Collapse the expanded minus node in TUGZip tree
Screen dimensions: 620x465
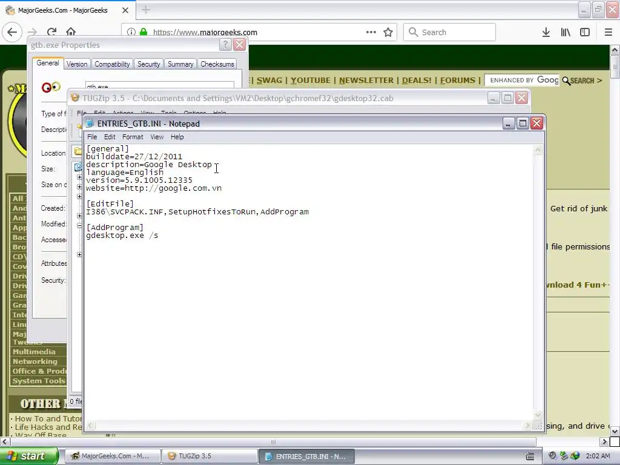[79, 226]
